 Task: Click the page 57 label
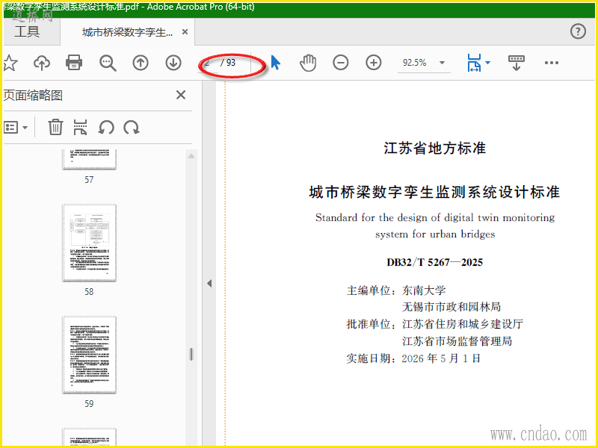click(x=89, y=179)
